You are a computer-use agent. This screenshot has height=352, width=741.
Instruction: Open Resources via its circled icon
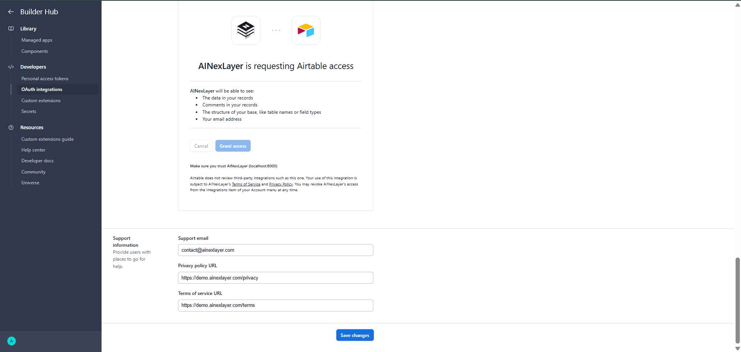[11, 127]
